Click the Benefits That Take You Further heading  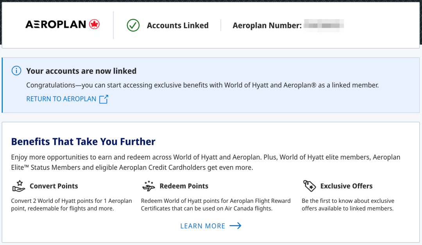[83, 142]
